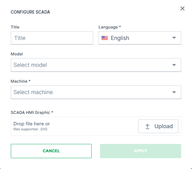Screen dimensions: 192x169
Task: Expand the Machine dropdown arrow
Action: 174,92
